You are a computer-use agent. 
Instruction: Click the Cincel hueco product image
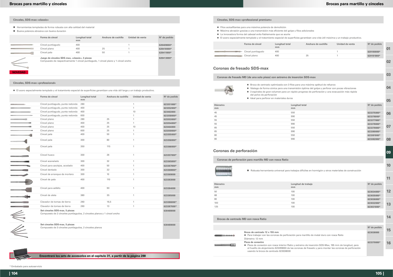[x=20, y=156]
